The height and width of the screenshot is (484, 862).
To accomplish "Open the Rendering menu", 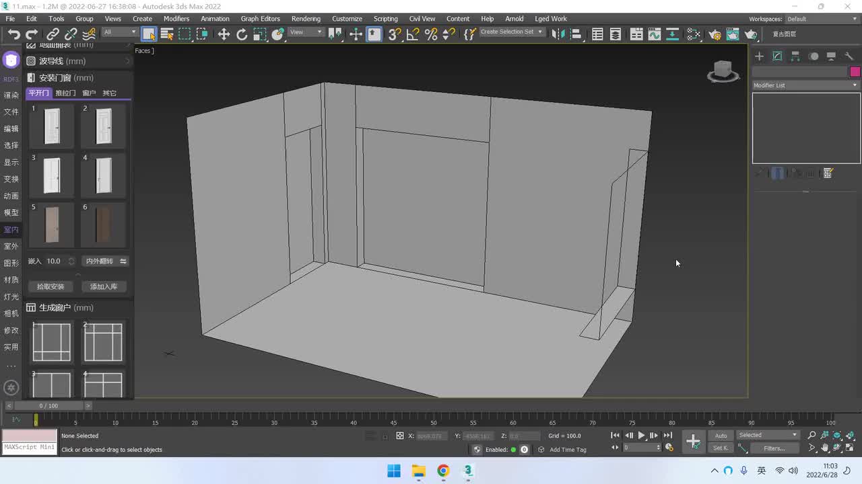I will point(306,19).
